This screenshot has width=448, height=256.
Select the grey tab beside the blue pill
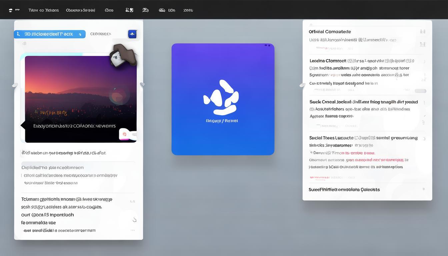click(101, 34)
